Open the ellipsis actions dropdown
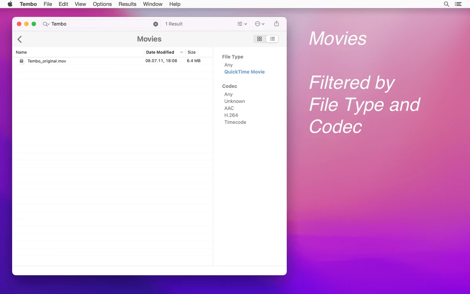Screen dimensions: 470x294 point(259,24)
